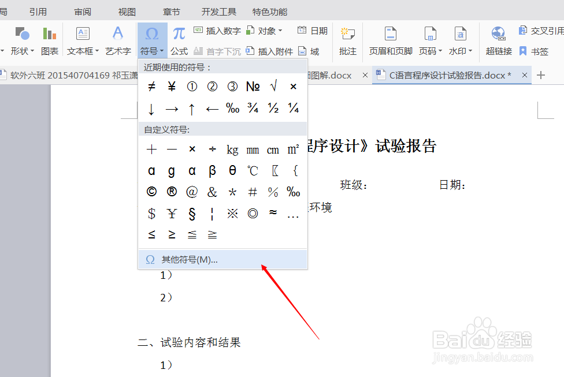564x377 pixels.
Task: Insert a text box via 文本框
Action: pos(80,41)
